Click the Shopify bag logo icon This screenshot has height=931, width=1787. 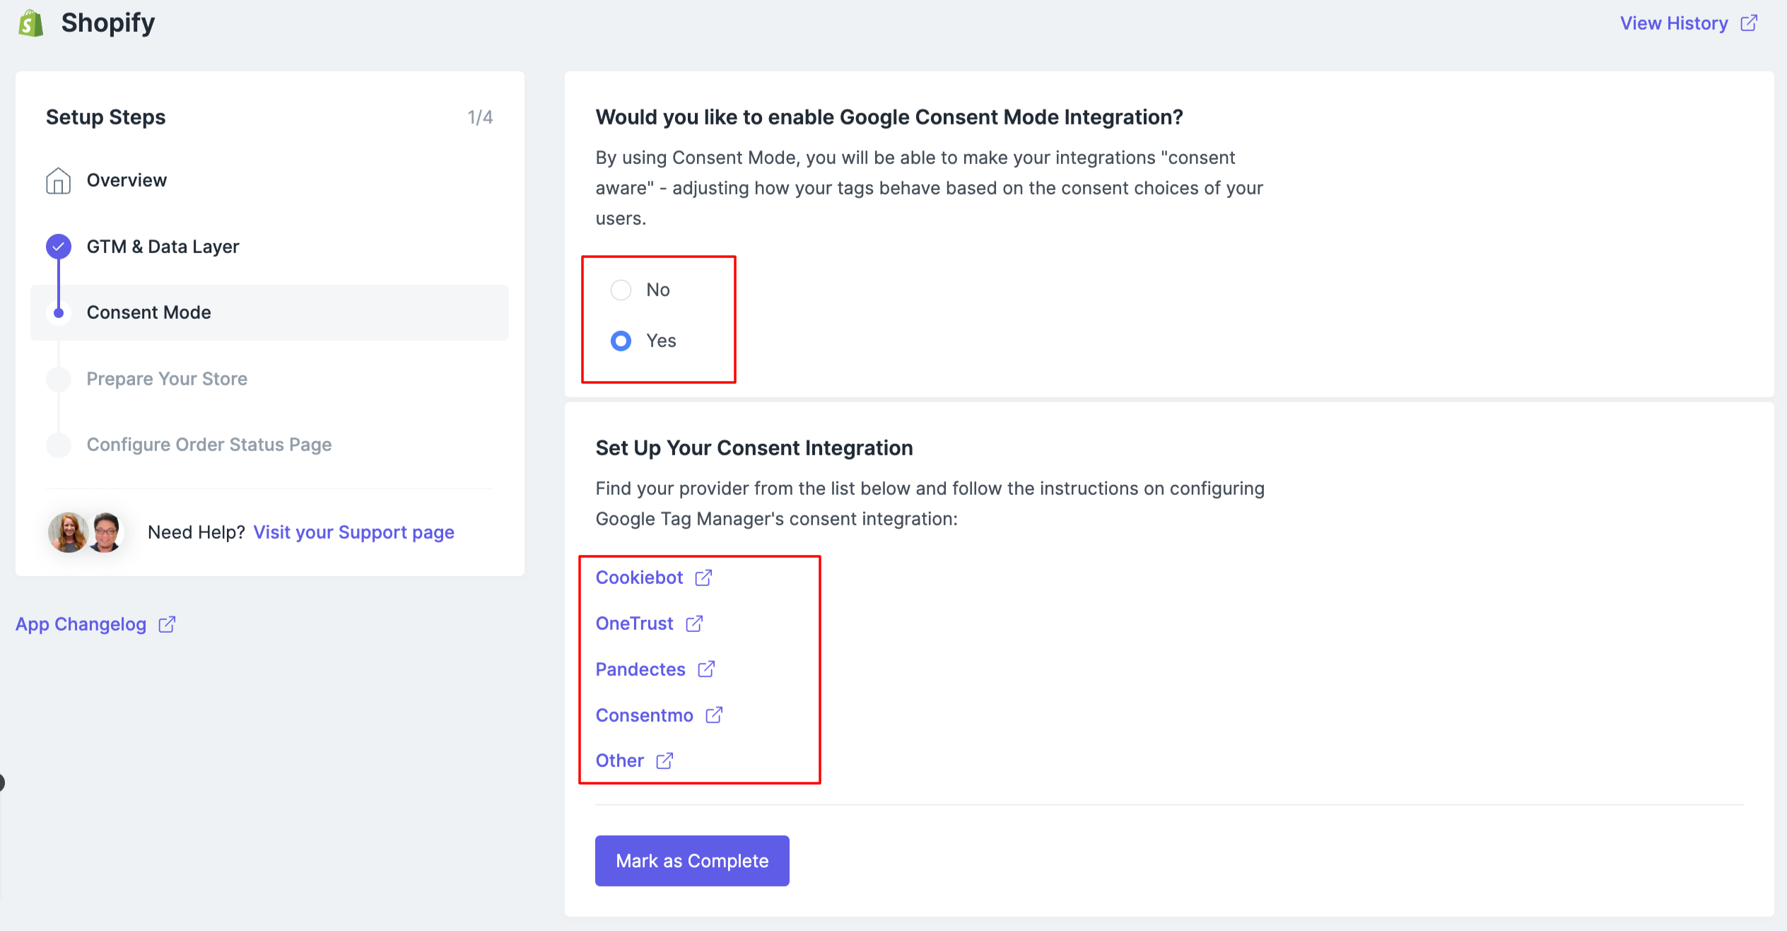pyautogui.click(x=30, y=23)
